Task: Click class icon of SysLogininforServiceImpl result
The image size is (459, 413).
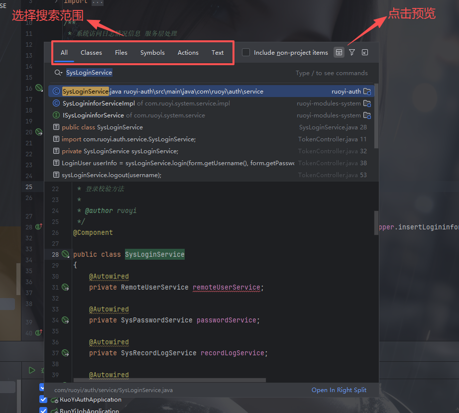Action: [56, 103]
